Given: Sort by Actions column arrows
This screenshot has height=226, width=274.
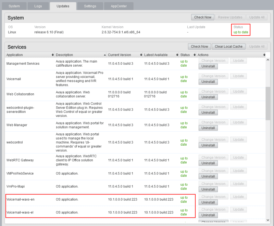Looking at the screenshot, I should pyautogui.click(x=264, y=55).
